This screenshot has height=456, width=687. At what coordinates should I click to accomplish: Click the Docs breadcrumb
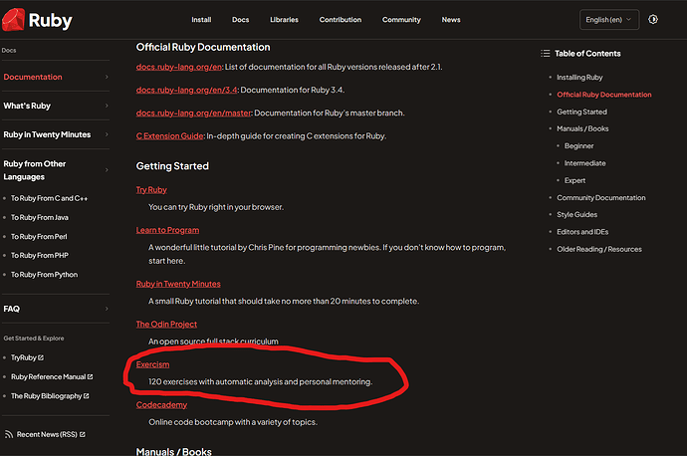tap(9, 51)
